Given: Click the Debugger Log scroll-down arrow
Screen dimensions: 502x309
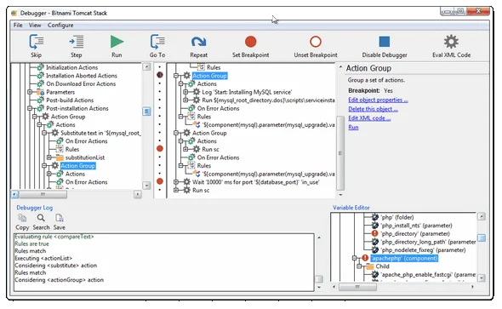Looking at the screenshot, I should (x=319, y=287).
